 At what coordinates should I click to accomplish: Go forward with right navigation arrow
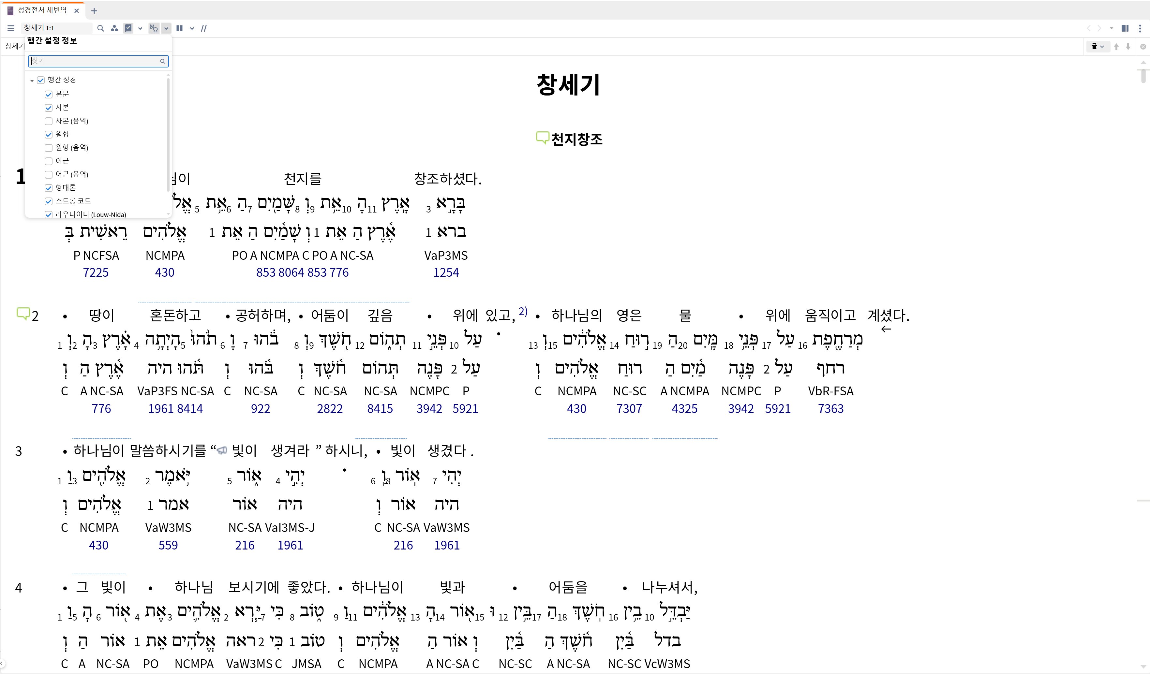1099,28
